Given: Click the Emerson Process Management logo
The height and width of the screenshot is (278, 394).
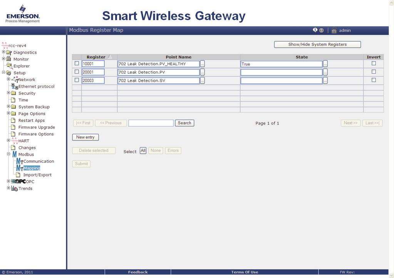Looking at the screenshot, I should click(23, 14).
